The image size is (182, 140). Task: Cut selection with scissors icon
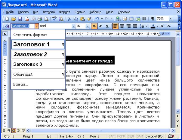(69, 19)
